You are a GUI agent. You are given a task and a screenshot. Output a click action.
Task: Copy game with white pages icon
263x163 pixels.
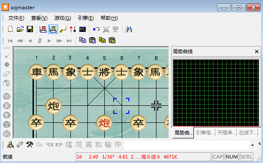(82, 40)
